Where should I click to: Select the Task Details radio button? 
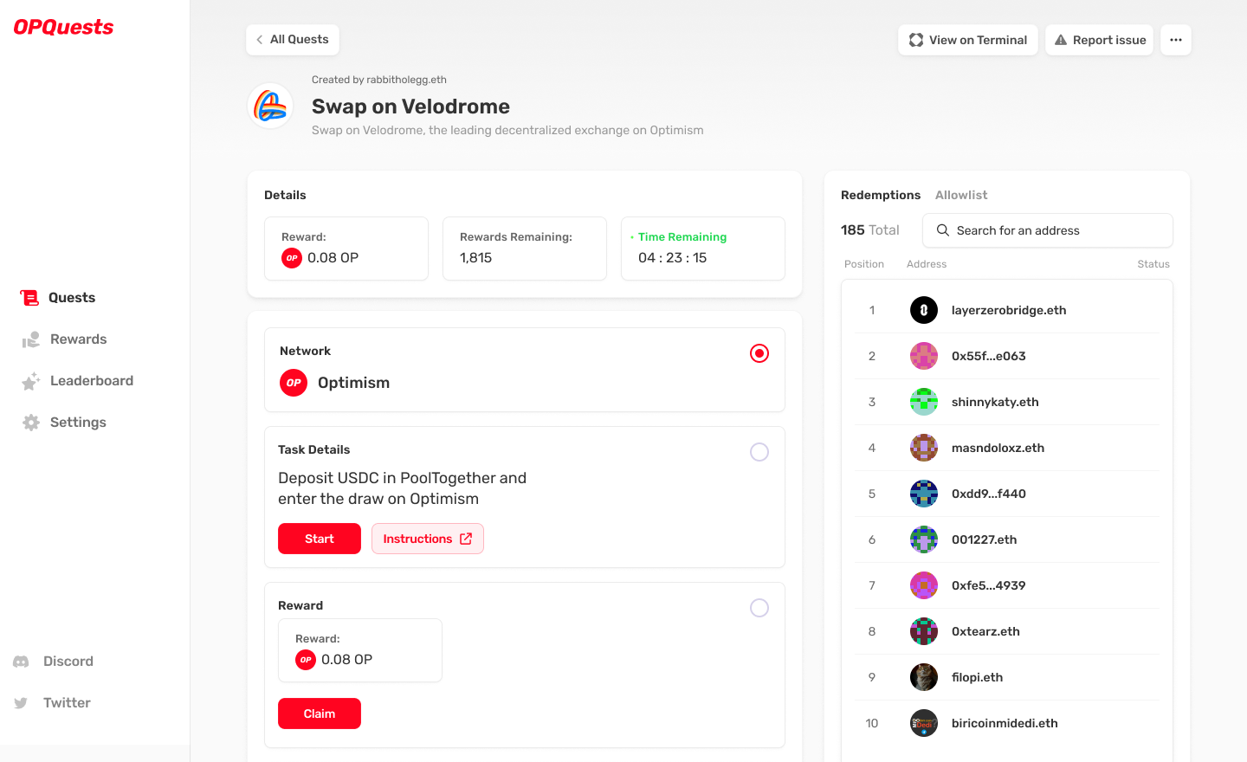[759, 452]
